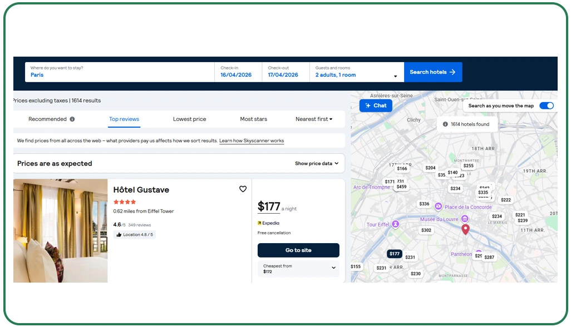Select the red location marker on the map
The height and width of the screenshot is (327, 571).
(465, 229)
